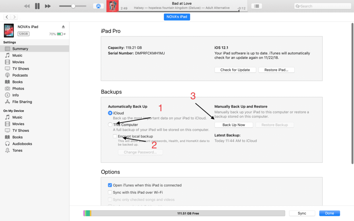Open Podcasts in the Settings sidebar
The image size is (354, 221).
(x=20, y=75)
